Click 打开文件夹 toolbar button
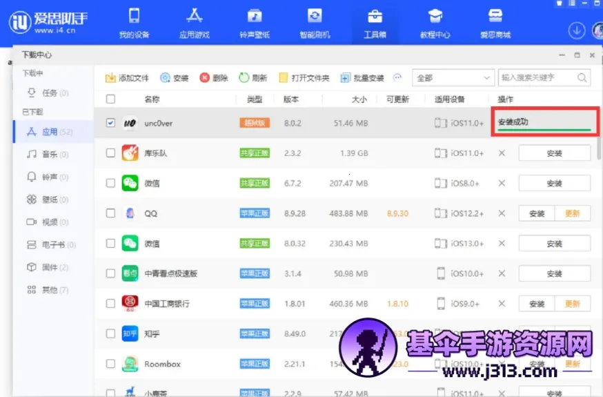Screen dimensions: 603x397 pyautogui.click(x=304, y=78)
